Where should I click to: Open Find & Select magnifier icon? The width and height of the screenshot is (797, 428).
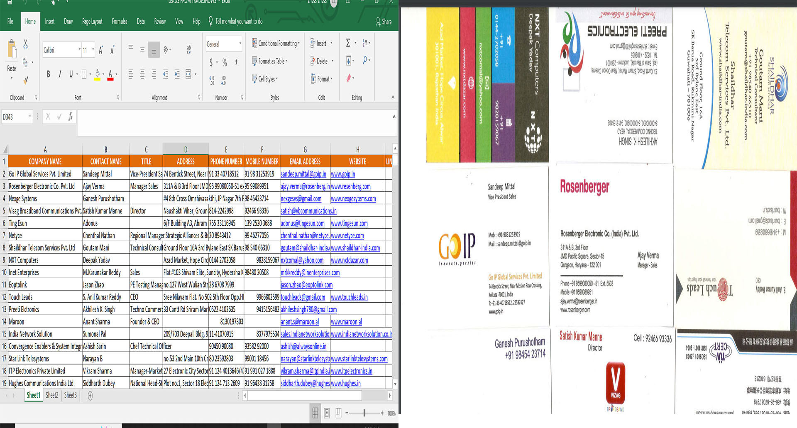click(x=365, y=61)
